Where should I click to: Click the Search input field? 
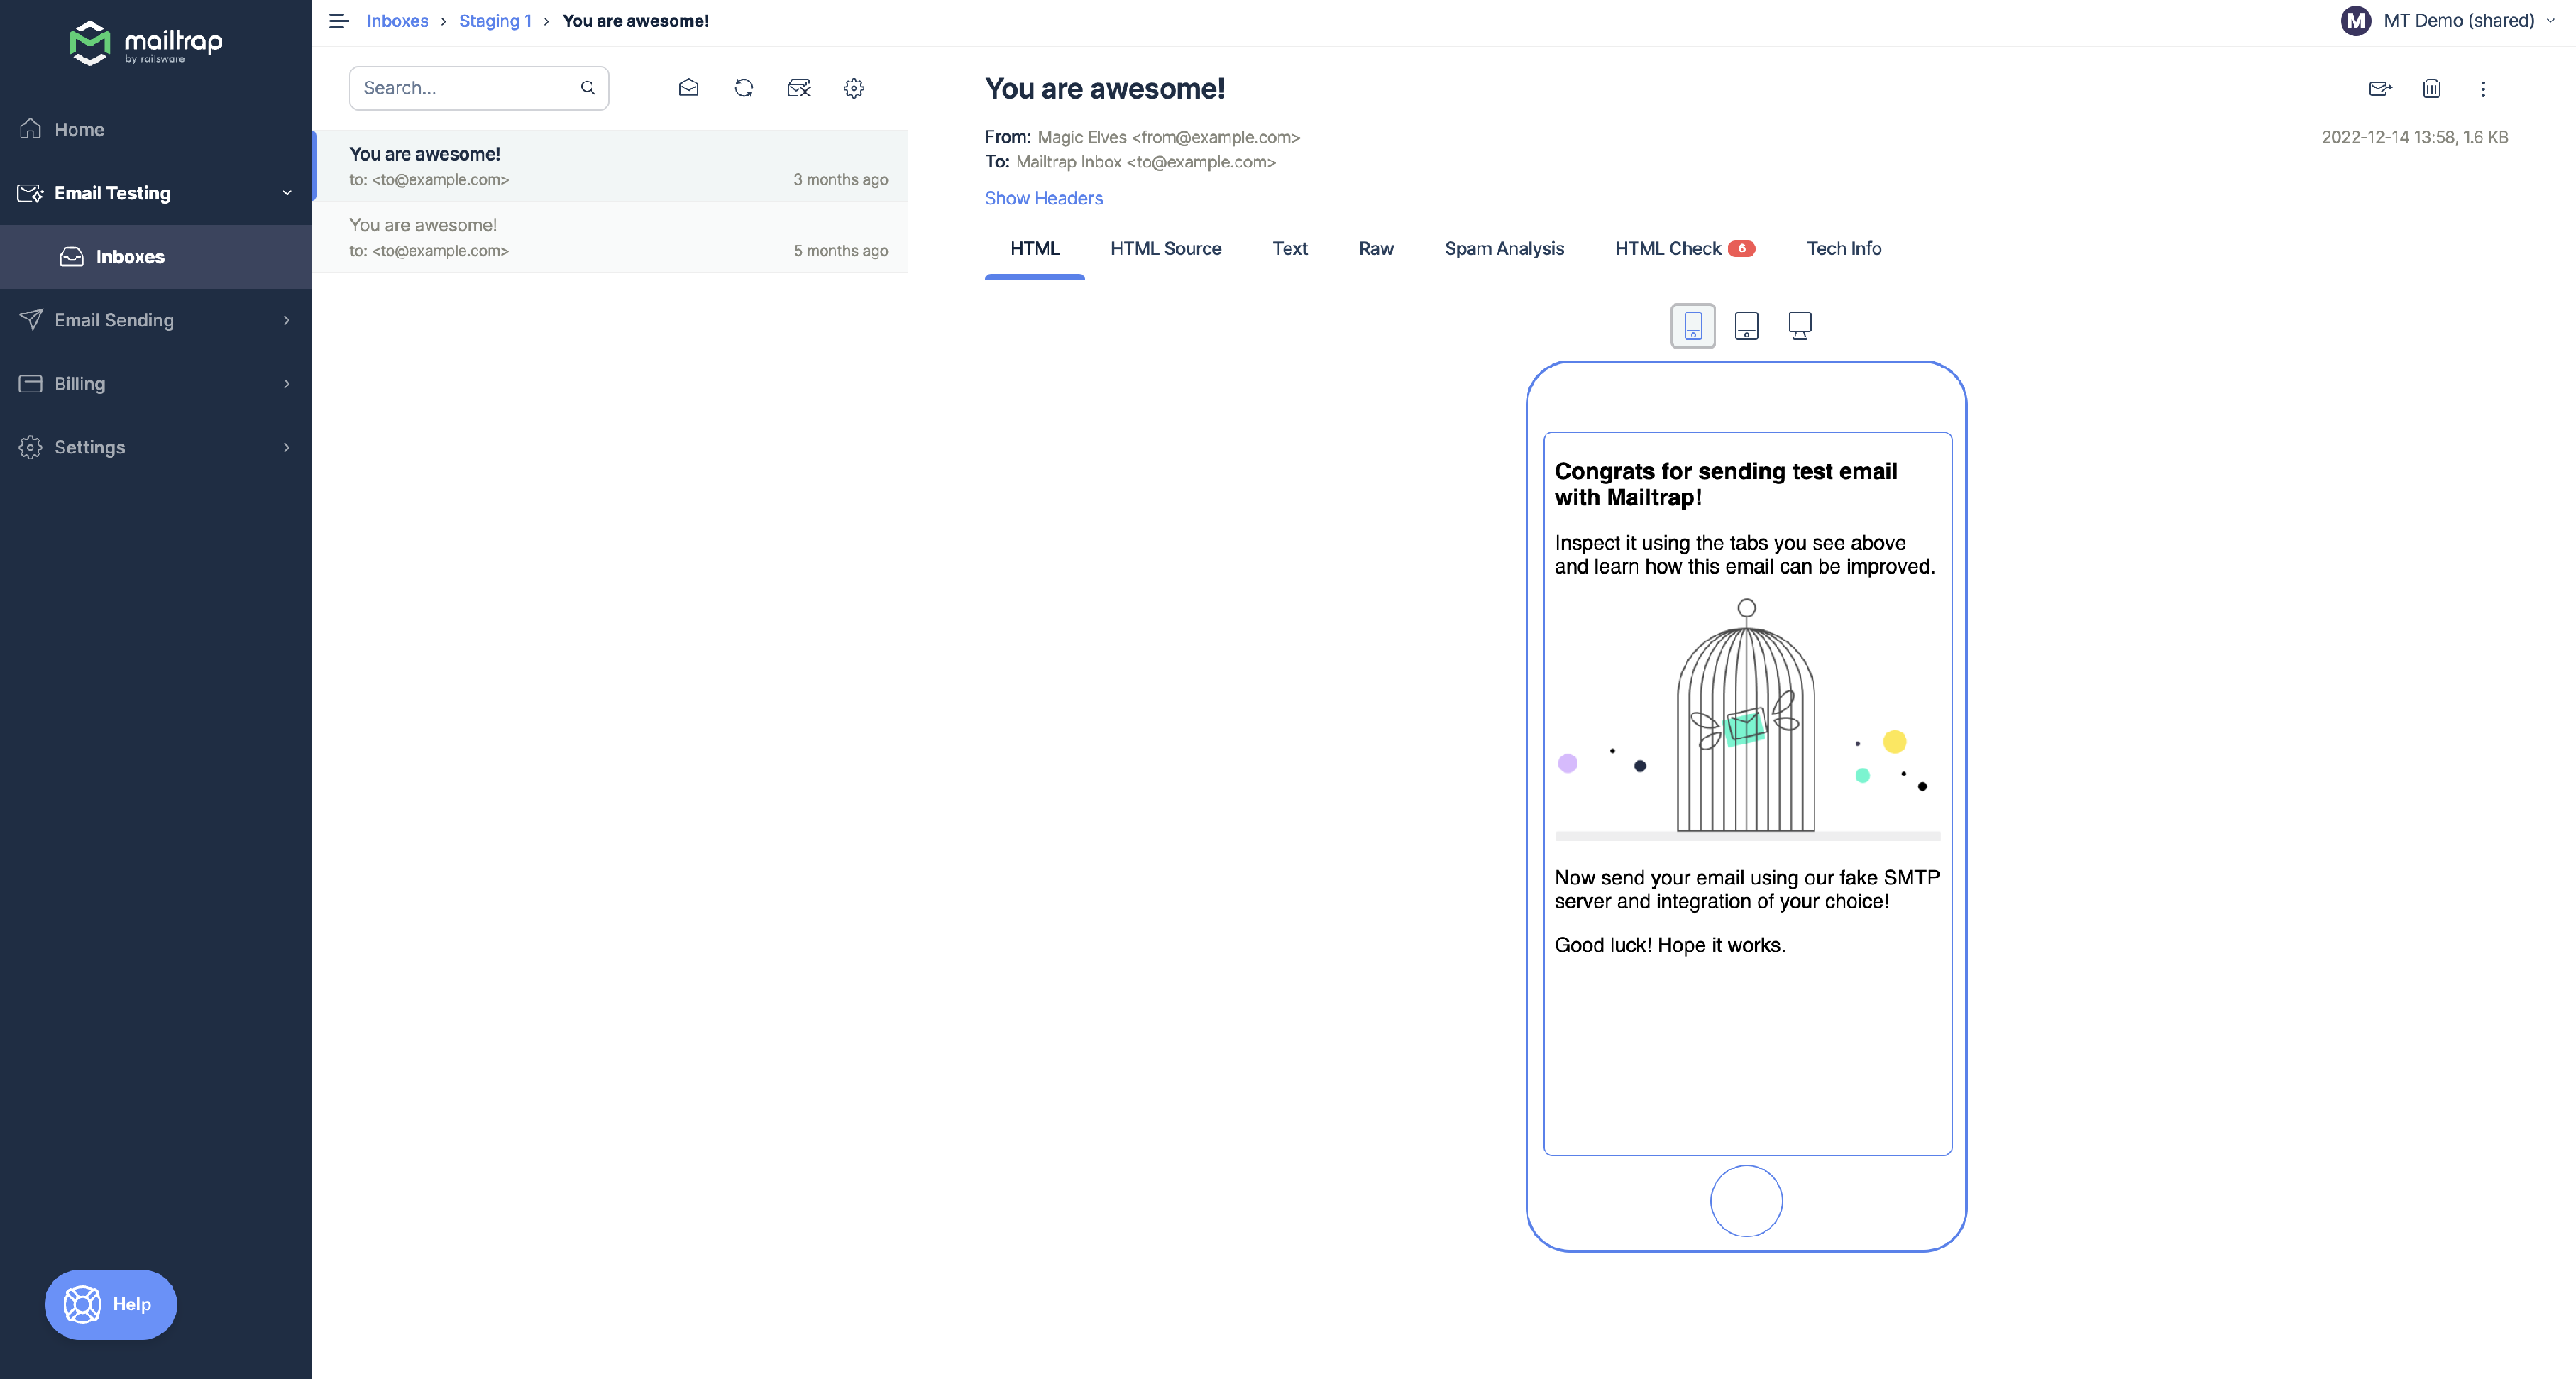coord(465,88)
